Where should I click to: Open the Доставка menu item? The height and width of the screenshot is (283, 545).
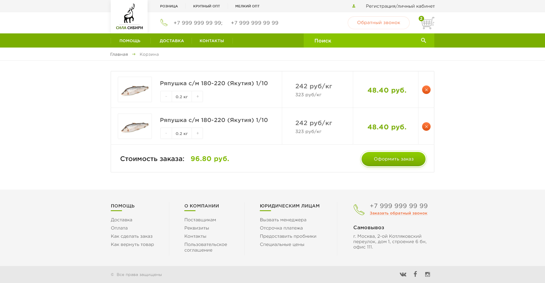[172, 41]
